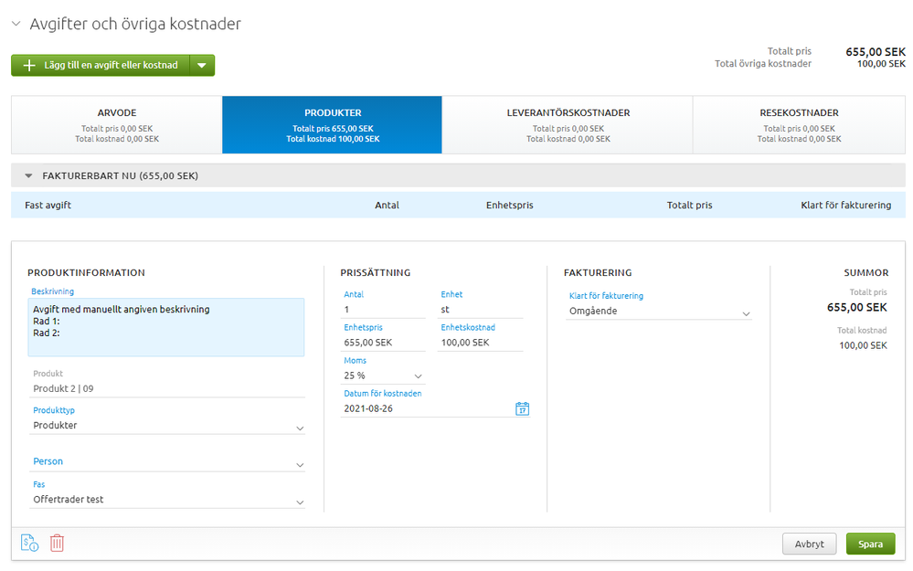Screen dimensions: 913x571
Task: Click the Total övriga kostnader label
Action: click(763, 63)
